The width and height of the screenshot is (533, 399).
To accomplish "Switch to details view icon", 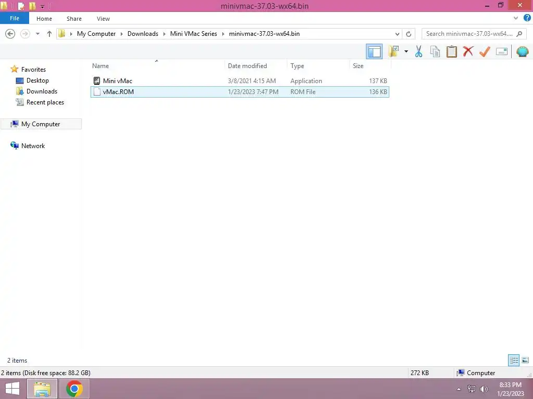I will [x=514, y=360].
